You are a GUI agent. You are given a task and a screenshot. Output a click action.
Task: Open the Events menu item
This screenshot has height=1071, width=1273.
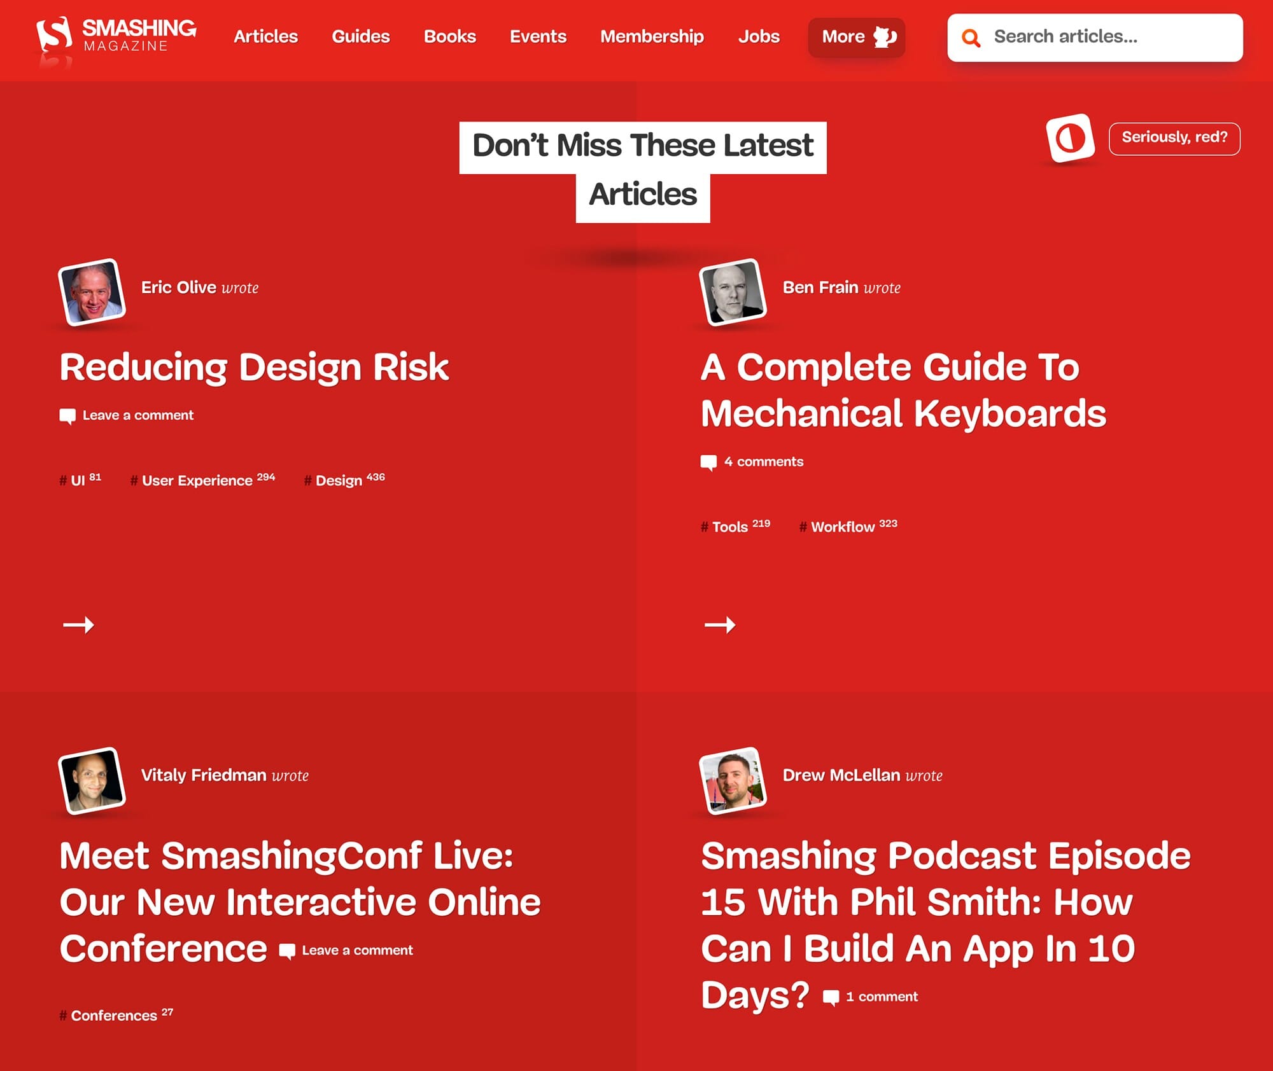pos(538,36)
